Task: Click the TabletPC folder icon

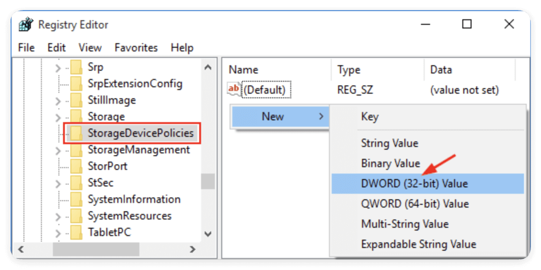Action: pos(76,232)
